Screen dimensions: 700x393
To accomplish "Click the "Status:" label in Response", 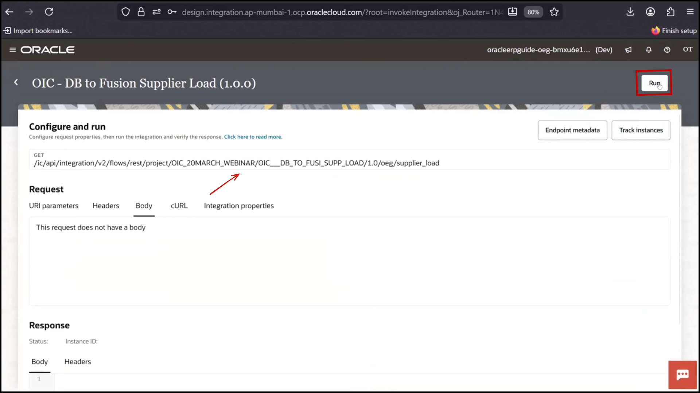I will (38, 341).
